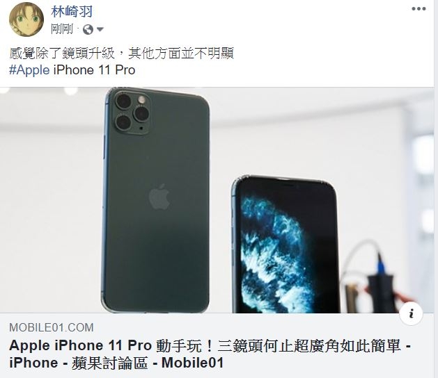Open 林崎羽's profile avatar picture
The width and height of the screenshot is (438, 378).
pyautogui.click(x=26, y=19)
